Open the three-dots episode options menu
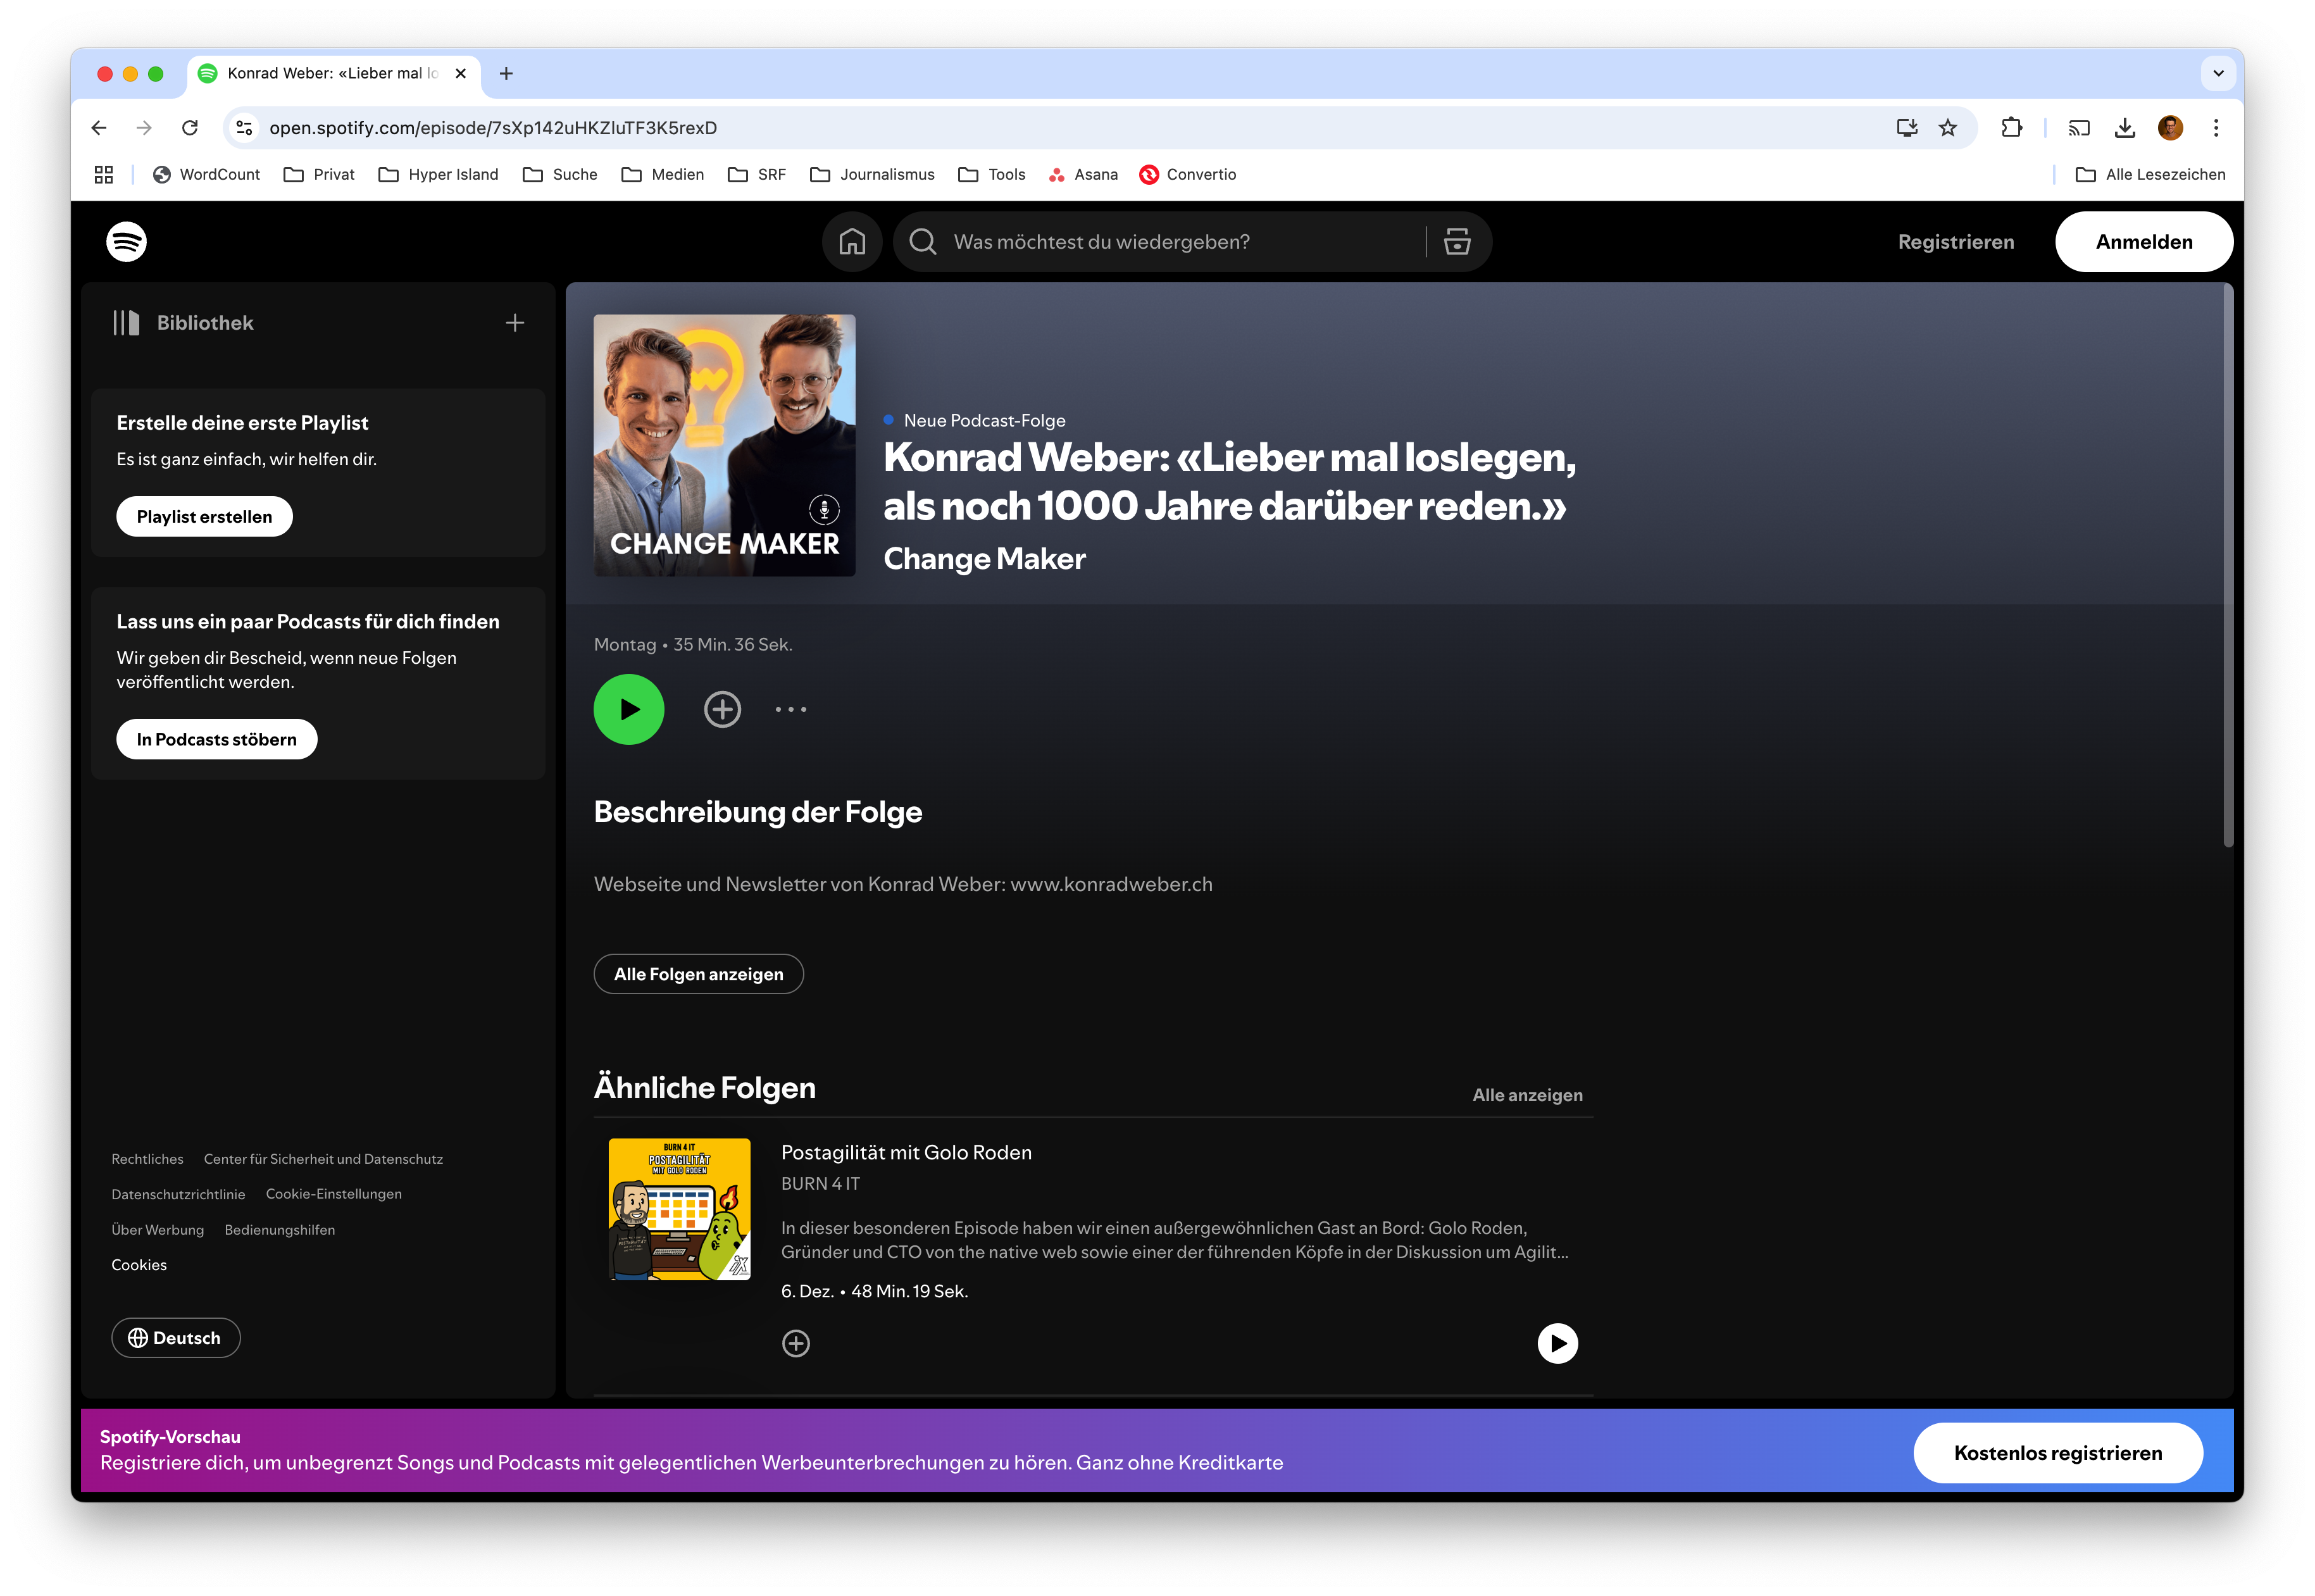Image resolution: width=2315 pixels, height=1596 pixels. 790,710
